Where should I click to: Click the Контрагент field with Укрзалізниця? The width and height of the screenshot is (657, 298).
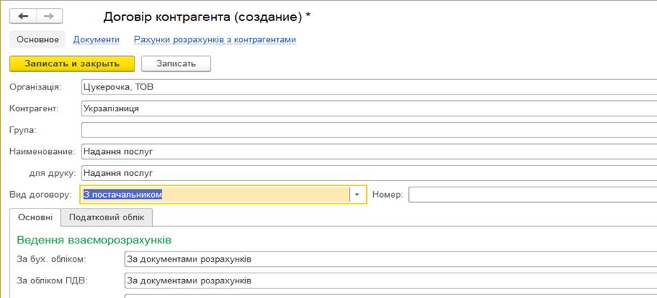pyautogui.click(x=369, y=108)
